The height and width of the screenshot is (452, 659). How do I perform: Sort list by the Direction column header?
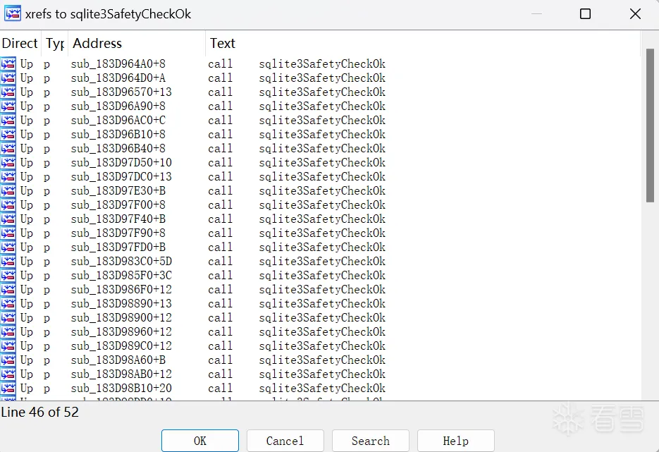(20, 44)
